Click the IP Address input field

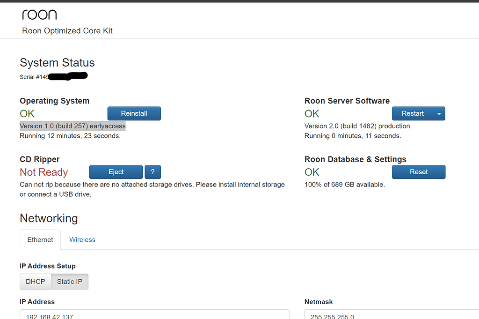pos(154,315)
